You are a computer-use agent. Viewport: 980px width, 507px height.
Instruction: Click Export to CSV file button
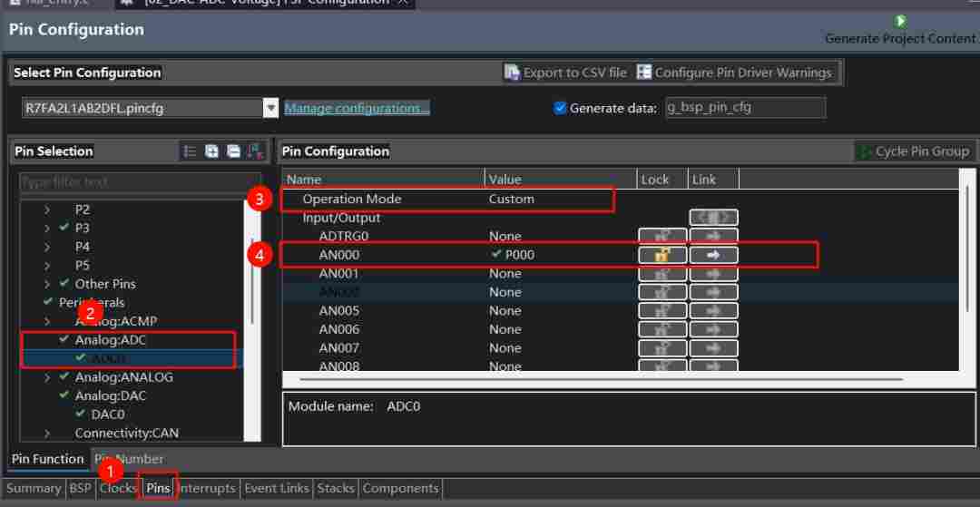(x=565, y=73)
